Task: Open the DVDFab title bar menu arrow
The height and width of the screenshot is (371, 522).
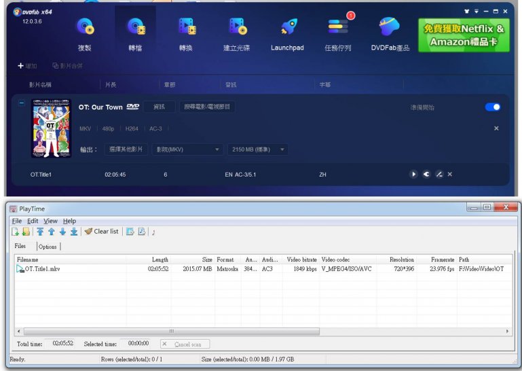Action: [x=477, y=12]
